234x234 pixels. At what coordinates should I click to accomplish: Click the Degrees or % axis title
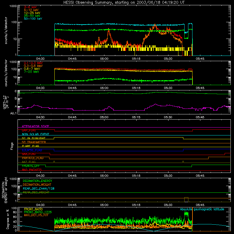[8, 219]
